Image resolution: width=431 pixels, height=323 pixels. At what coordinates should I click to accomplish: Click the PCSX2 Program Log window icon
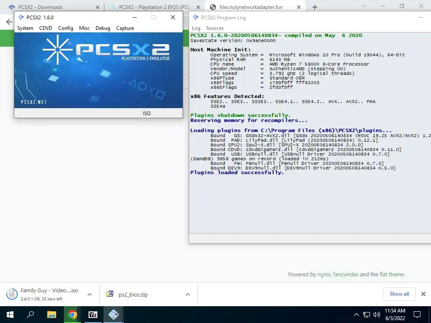tap(195, 17)
